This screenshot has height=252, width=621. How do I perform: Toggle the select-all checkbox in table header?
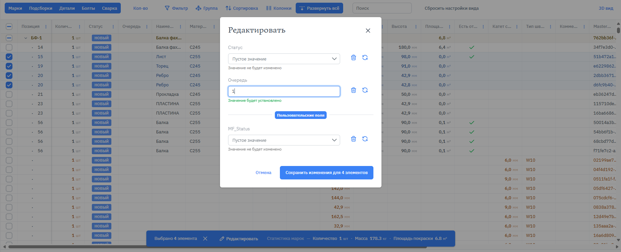(x=9, y=27)
